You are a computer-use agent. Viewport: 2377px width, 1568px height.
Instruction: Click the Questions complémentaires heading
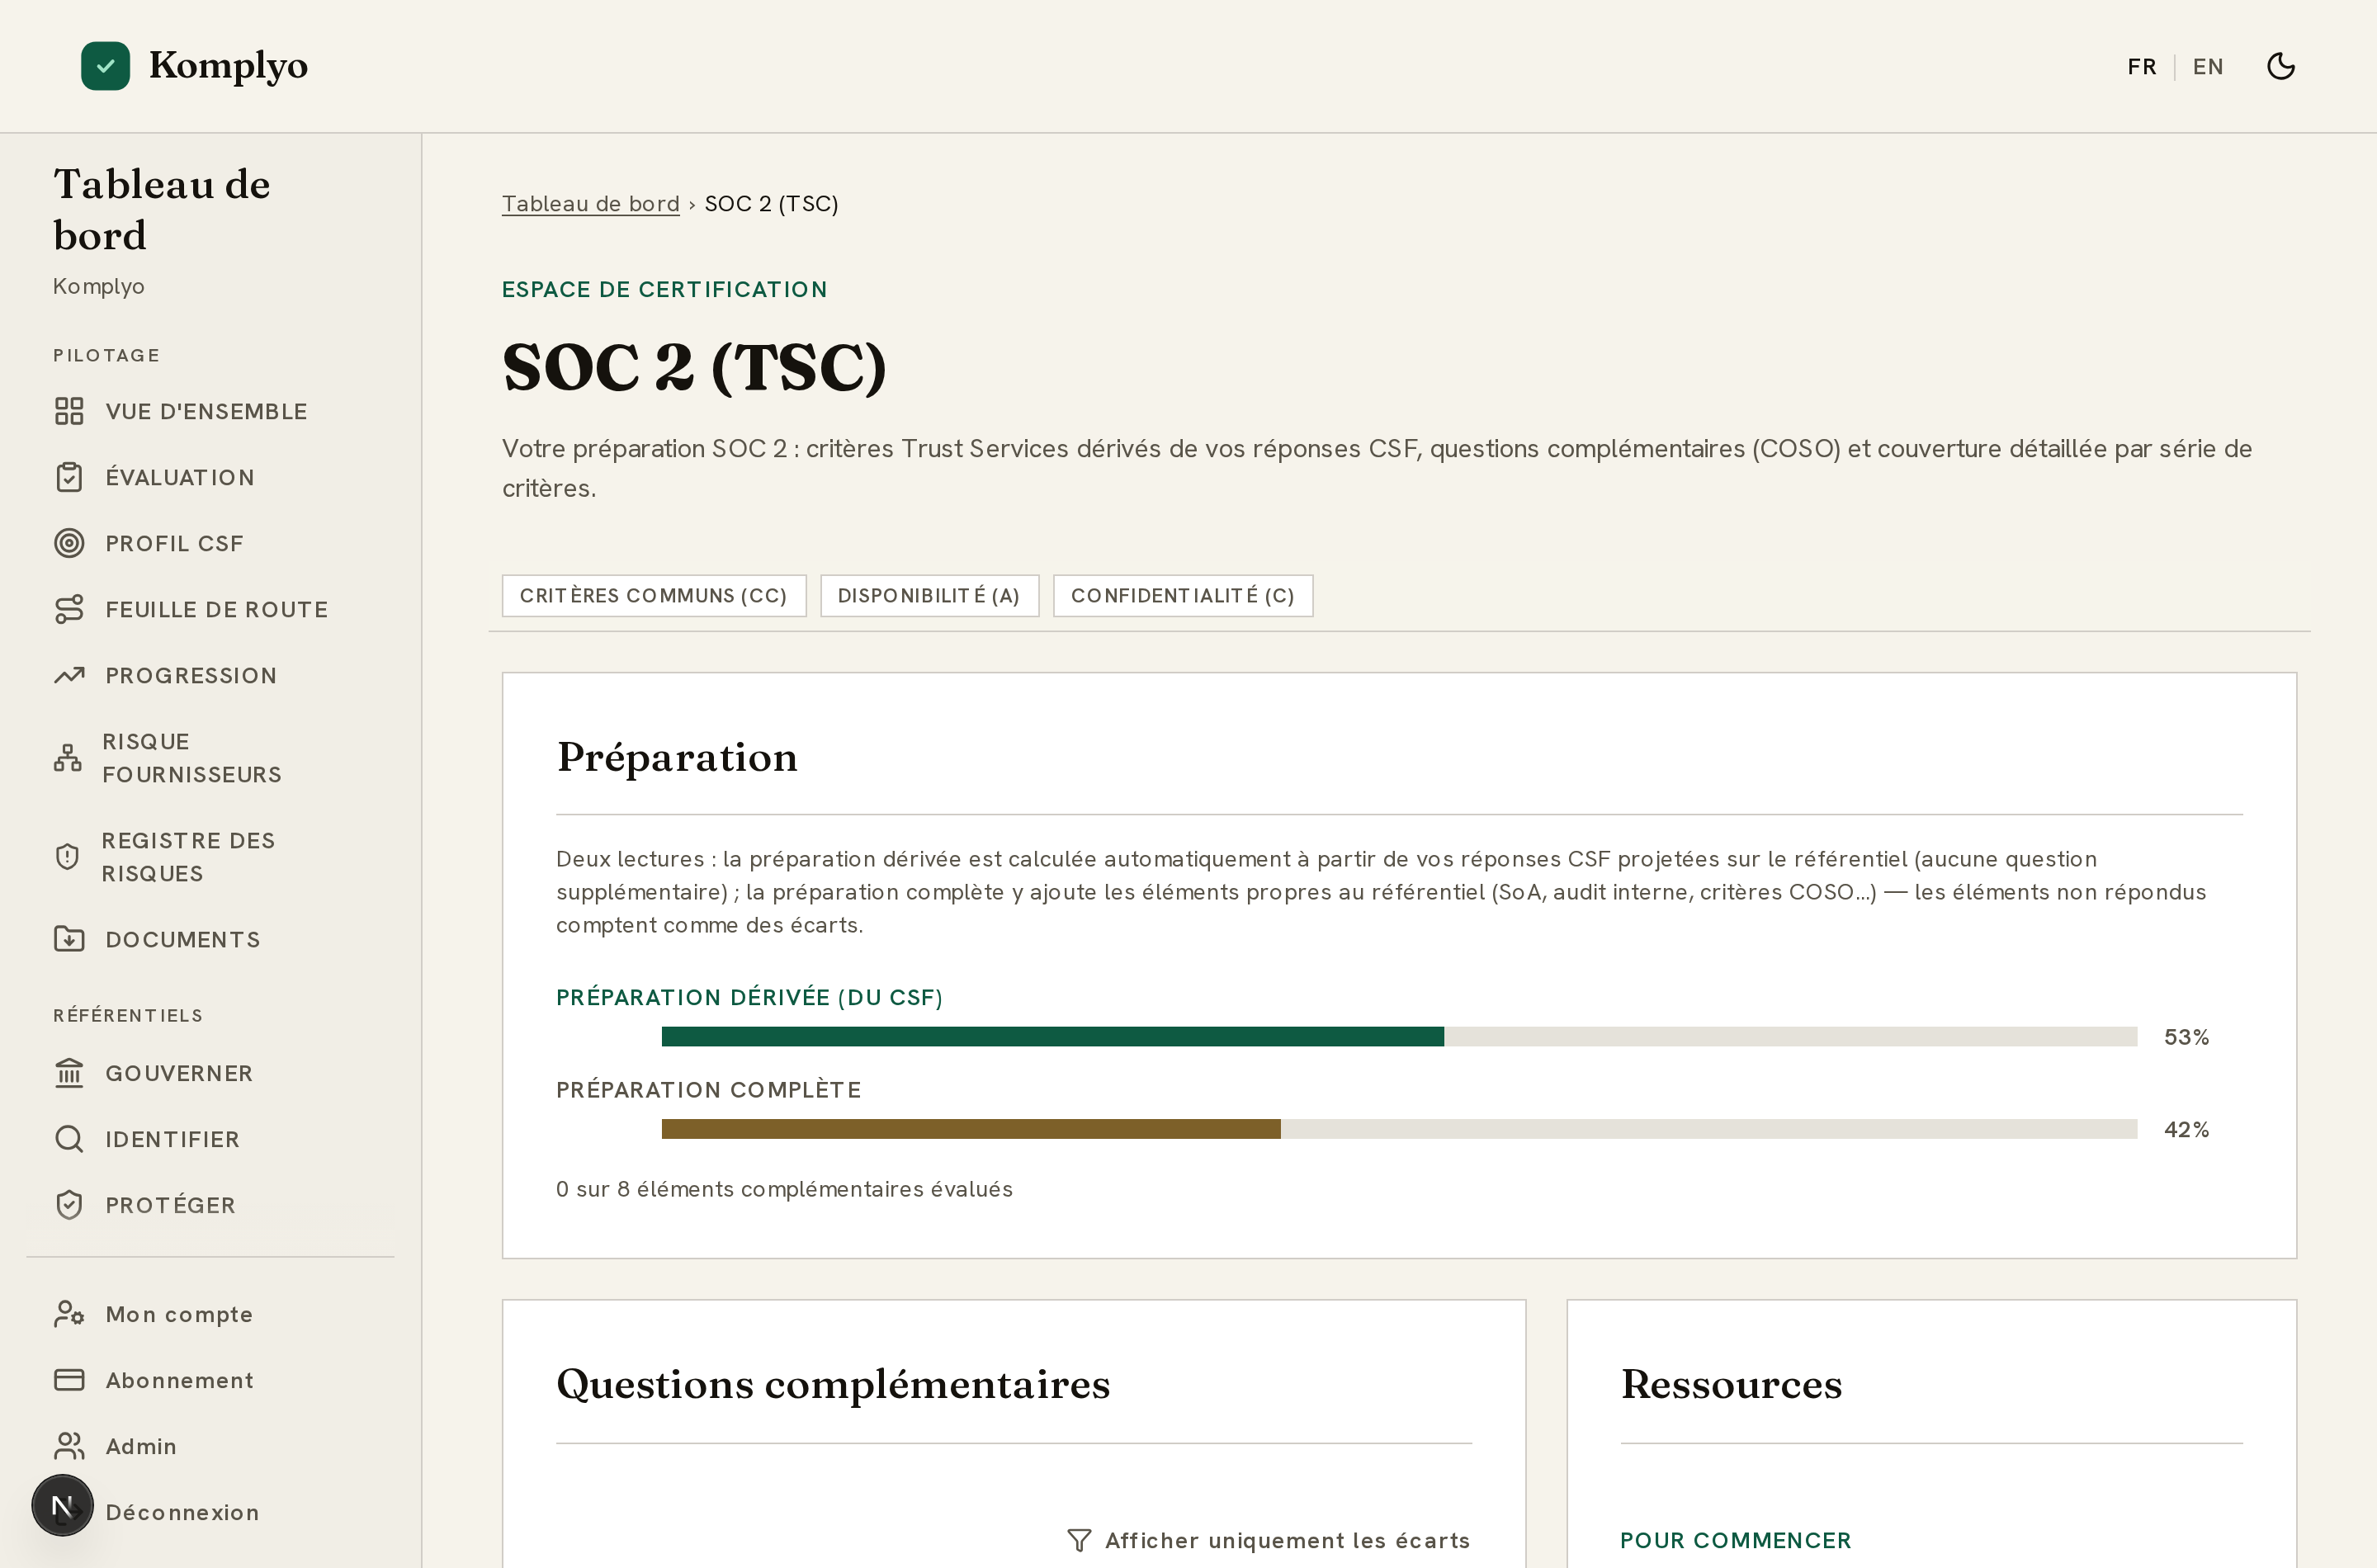point(833,1384)
